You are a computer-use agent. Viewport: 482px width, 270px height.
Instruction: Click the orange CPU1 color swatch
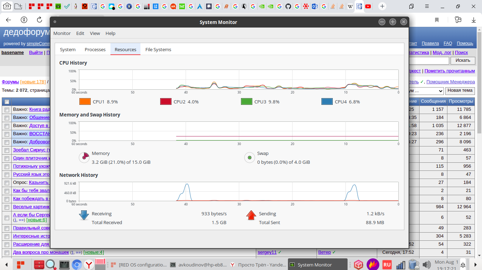85,102
